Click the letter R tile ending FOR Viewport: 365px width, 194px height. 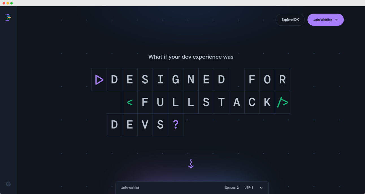click(283, 79)
